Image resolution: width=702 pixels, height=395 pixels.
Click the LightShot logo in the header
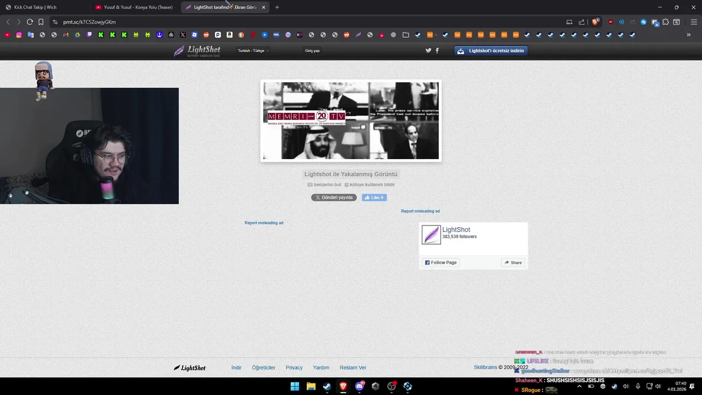197,51
